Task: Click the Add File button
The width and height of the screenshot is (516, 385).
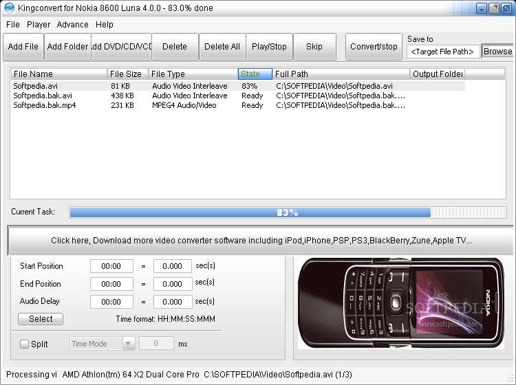Action: pyautogui.click(x=23, y=47)
